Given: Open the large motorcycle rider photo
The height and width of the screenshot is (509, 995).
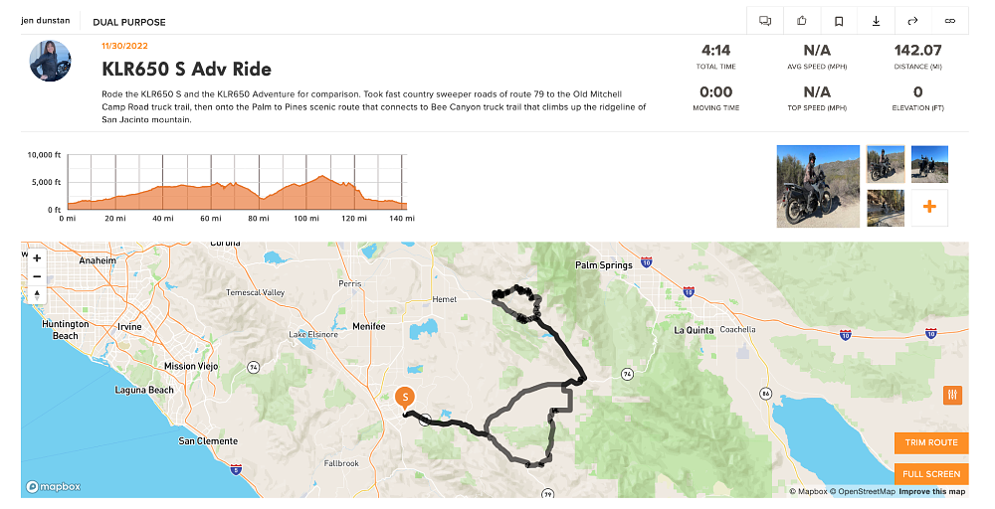Looking at the screenshot, I should coord(818,187).
